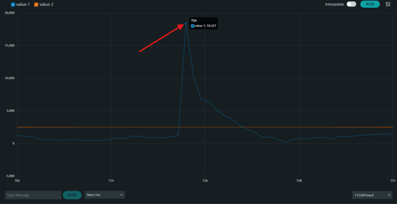This screenshot has height=204, width=397.
Task: Click the 751 x-axis label
Action: 393,181
